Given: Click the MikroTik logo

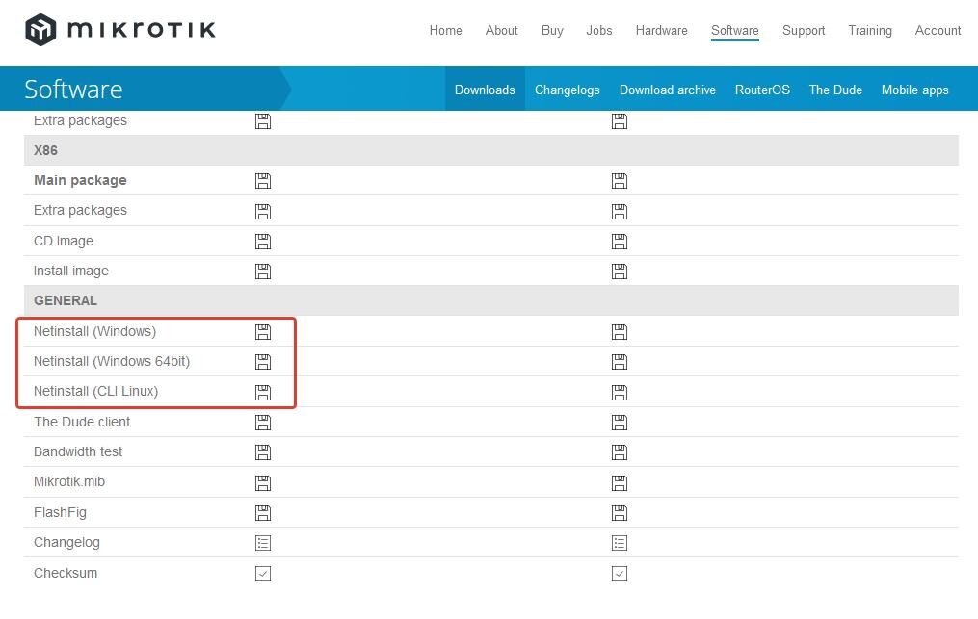Looking at the screenshot, I should coord(119,29).
